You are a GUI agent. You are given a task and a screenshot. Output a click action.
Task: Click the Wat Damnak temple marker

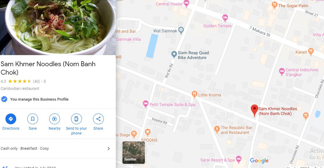181,30
